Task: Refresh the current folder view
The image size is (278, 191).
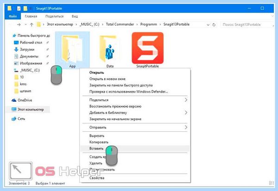Action: click(x=214, y=25)
